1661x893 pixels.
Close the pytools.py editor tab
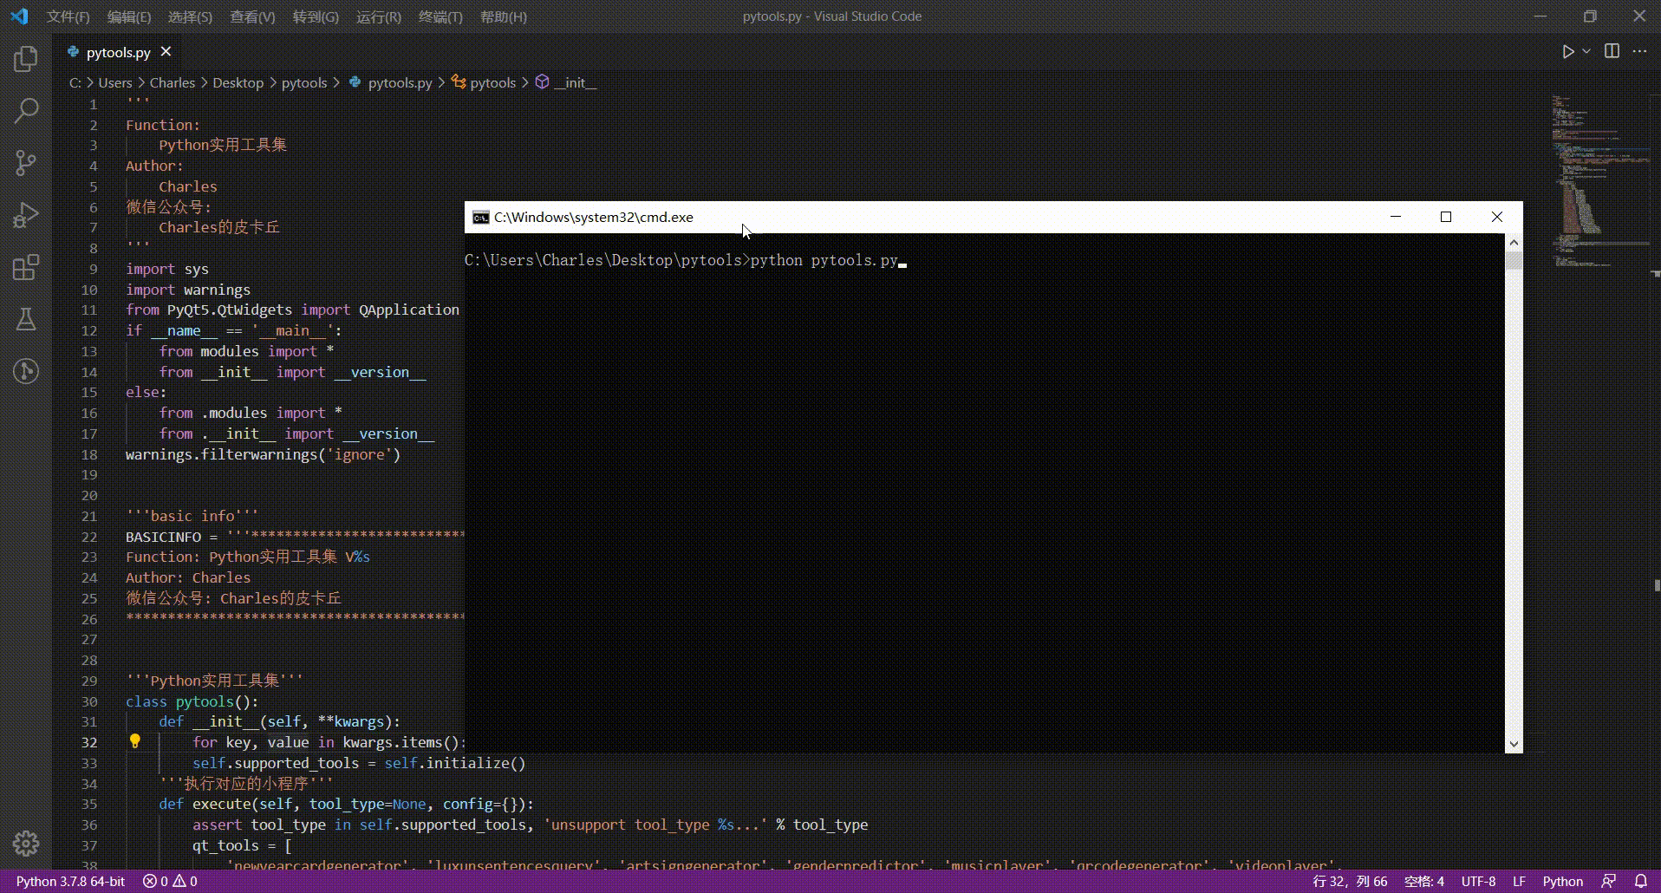pos(166,52)
